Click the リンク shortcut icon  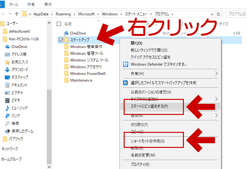[7, 116]
